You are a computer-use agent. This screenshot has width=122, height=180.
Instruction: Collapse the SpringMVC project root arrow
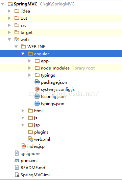click(x=2, y=4)
